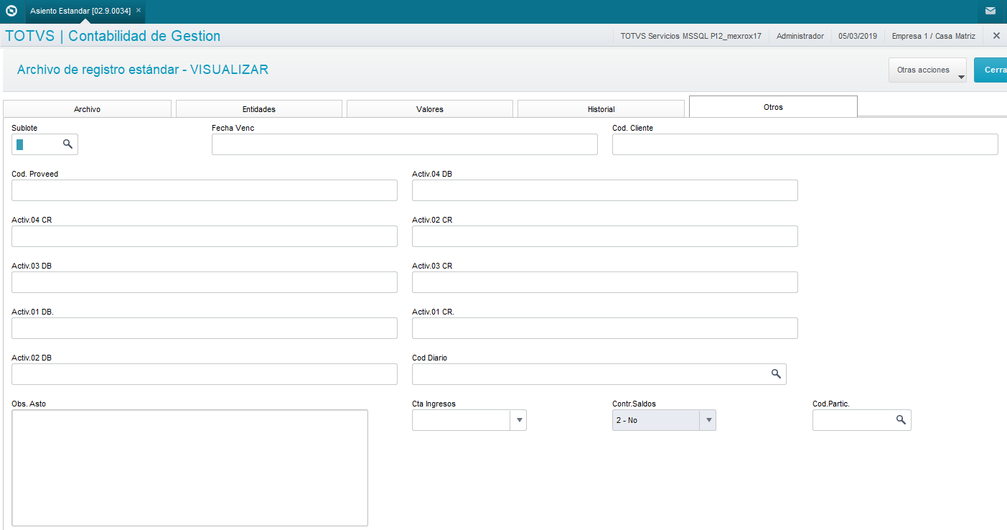Click the Cerrar button
The height and width of the screenshot is (530, 1007).
(990, 70)
